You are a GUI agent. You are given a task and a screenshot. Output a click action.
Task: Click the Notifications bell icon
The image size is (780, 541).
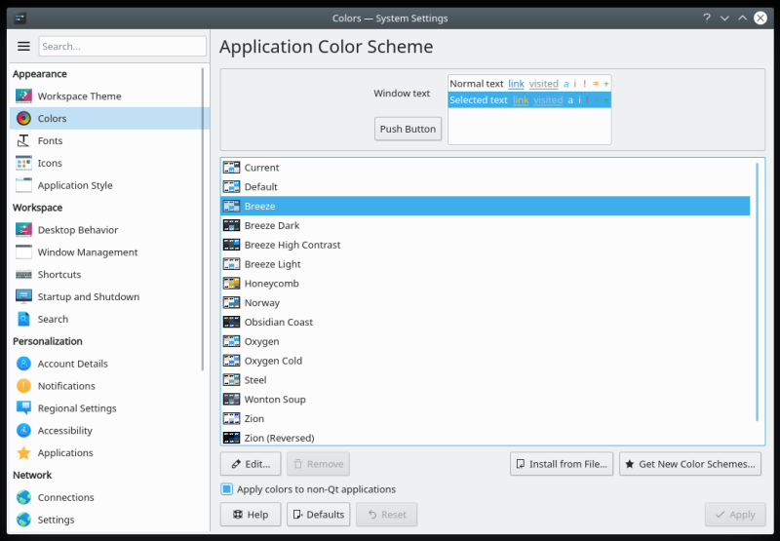23,386
